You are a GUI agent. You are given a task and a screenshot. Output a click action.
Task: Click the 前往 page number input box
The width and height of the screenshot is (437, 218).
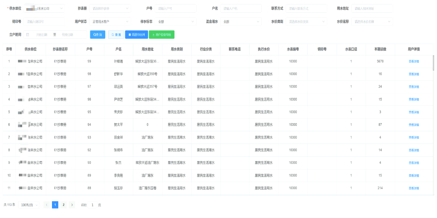[92, 205]
